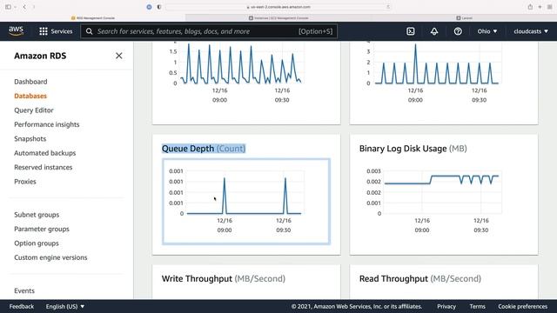Image resolution: width=557 pixels, height=313 pixels.
Task: Open Databases in the sidebar
Action: click(x=30, y=96)
